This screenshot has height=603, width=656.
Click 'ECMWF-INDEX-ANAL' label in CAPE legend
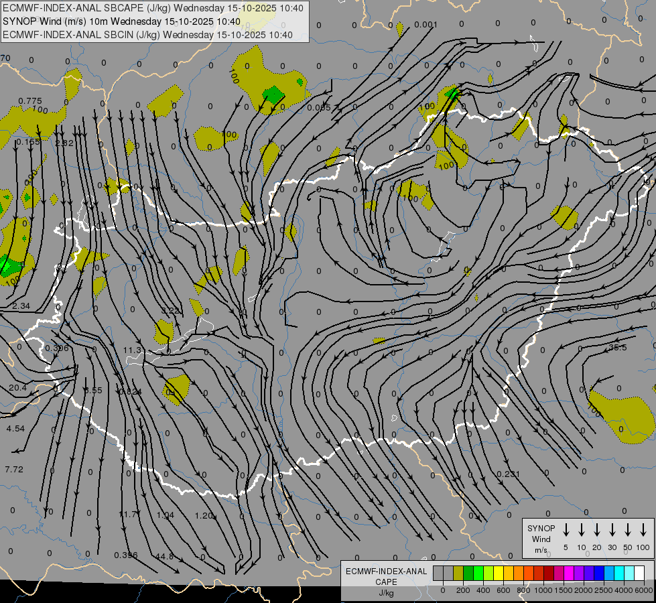pos(386,572)
